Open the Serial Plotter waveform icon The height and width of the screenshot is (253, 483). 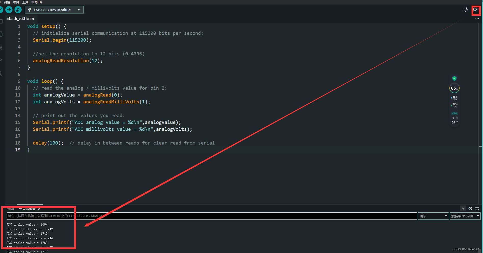click(x=466, y=10)
